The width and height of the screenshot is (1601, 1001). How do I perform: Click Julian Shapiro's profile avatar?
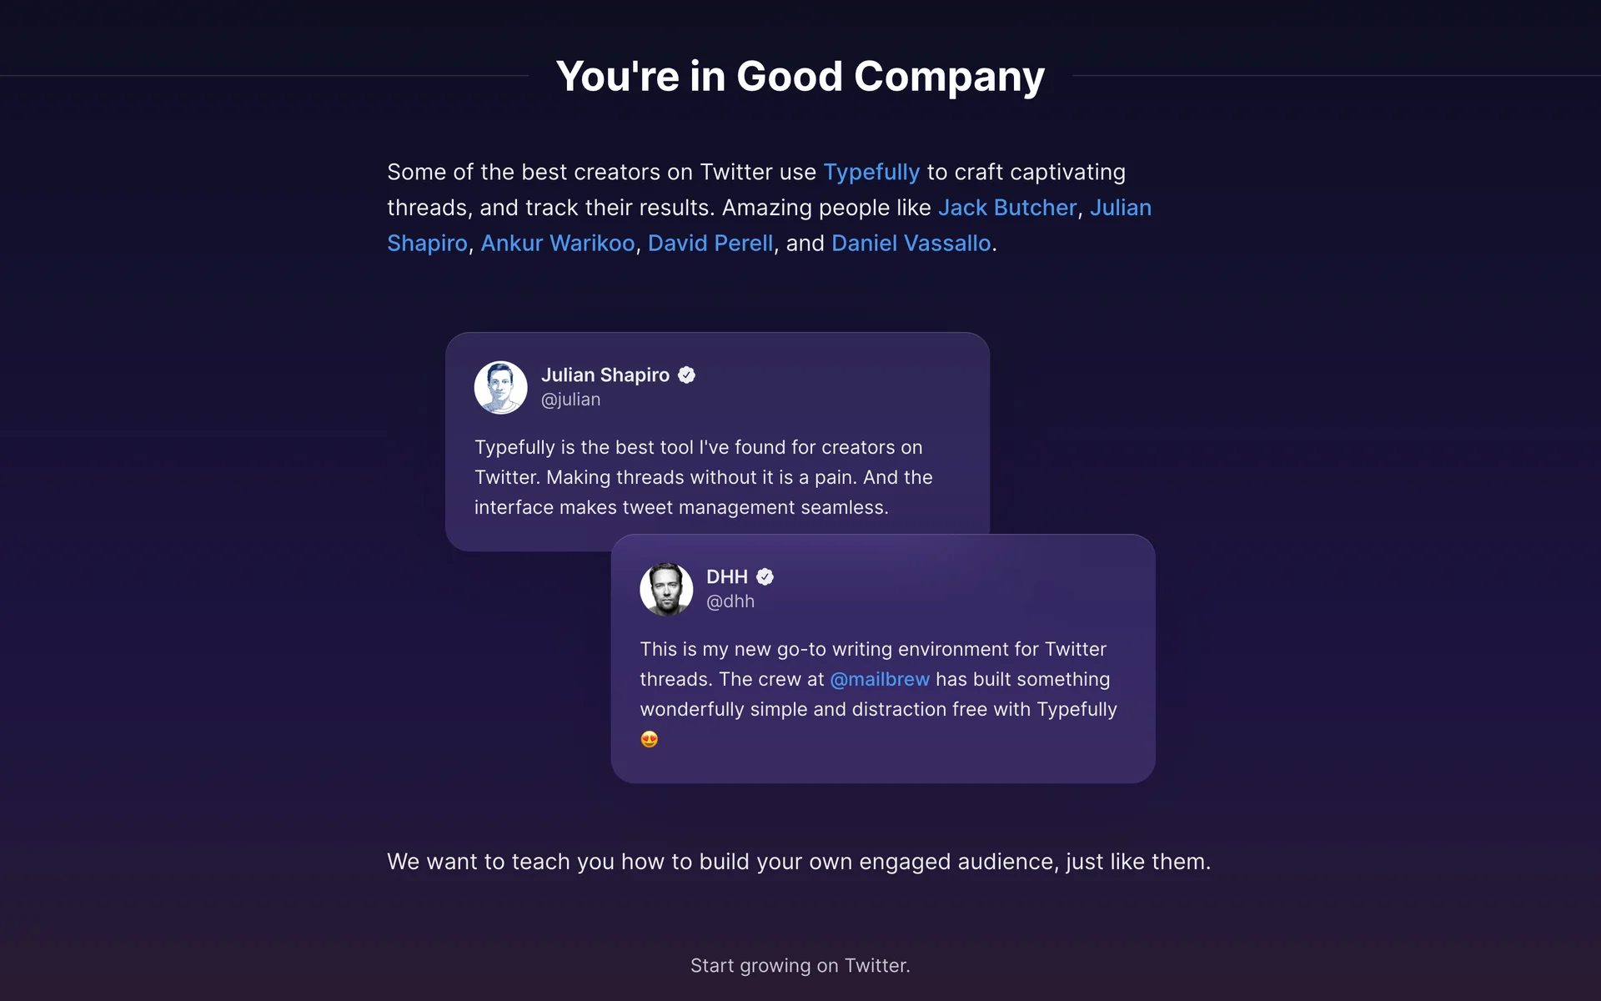[x=500, y=388]
